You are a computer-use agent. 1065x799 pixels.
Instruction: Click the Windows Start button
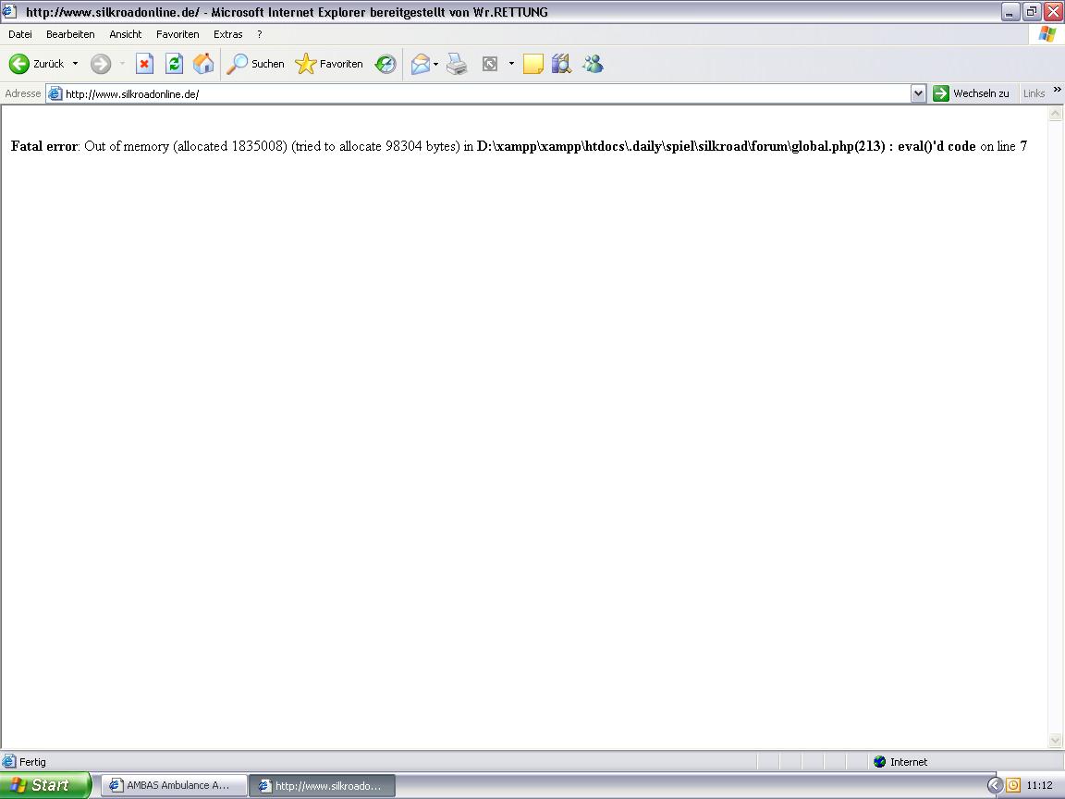coord(46,785)
